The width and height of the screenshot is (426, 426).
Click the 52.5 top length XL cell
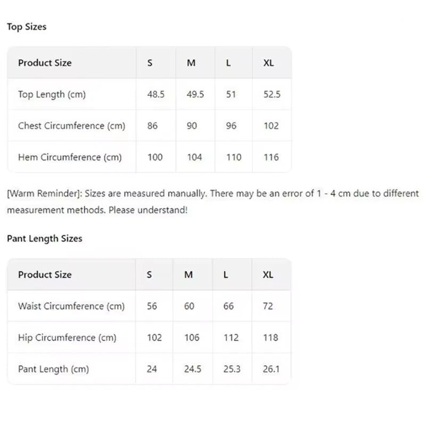tap(272, 94)
